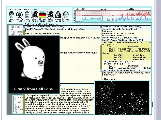Image resolution: width=161 pixels, height=120 pixels.
Task: Click Delcol in the right column tag
Action: pos(137,27)
